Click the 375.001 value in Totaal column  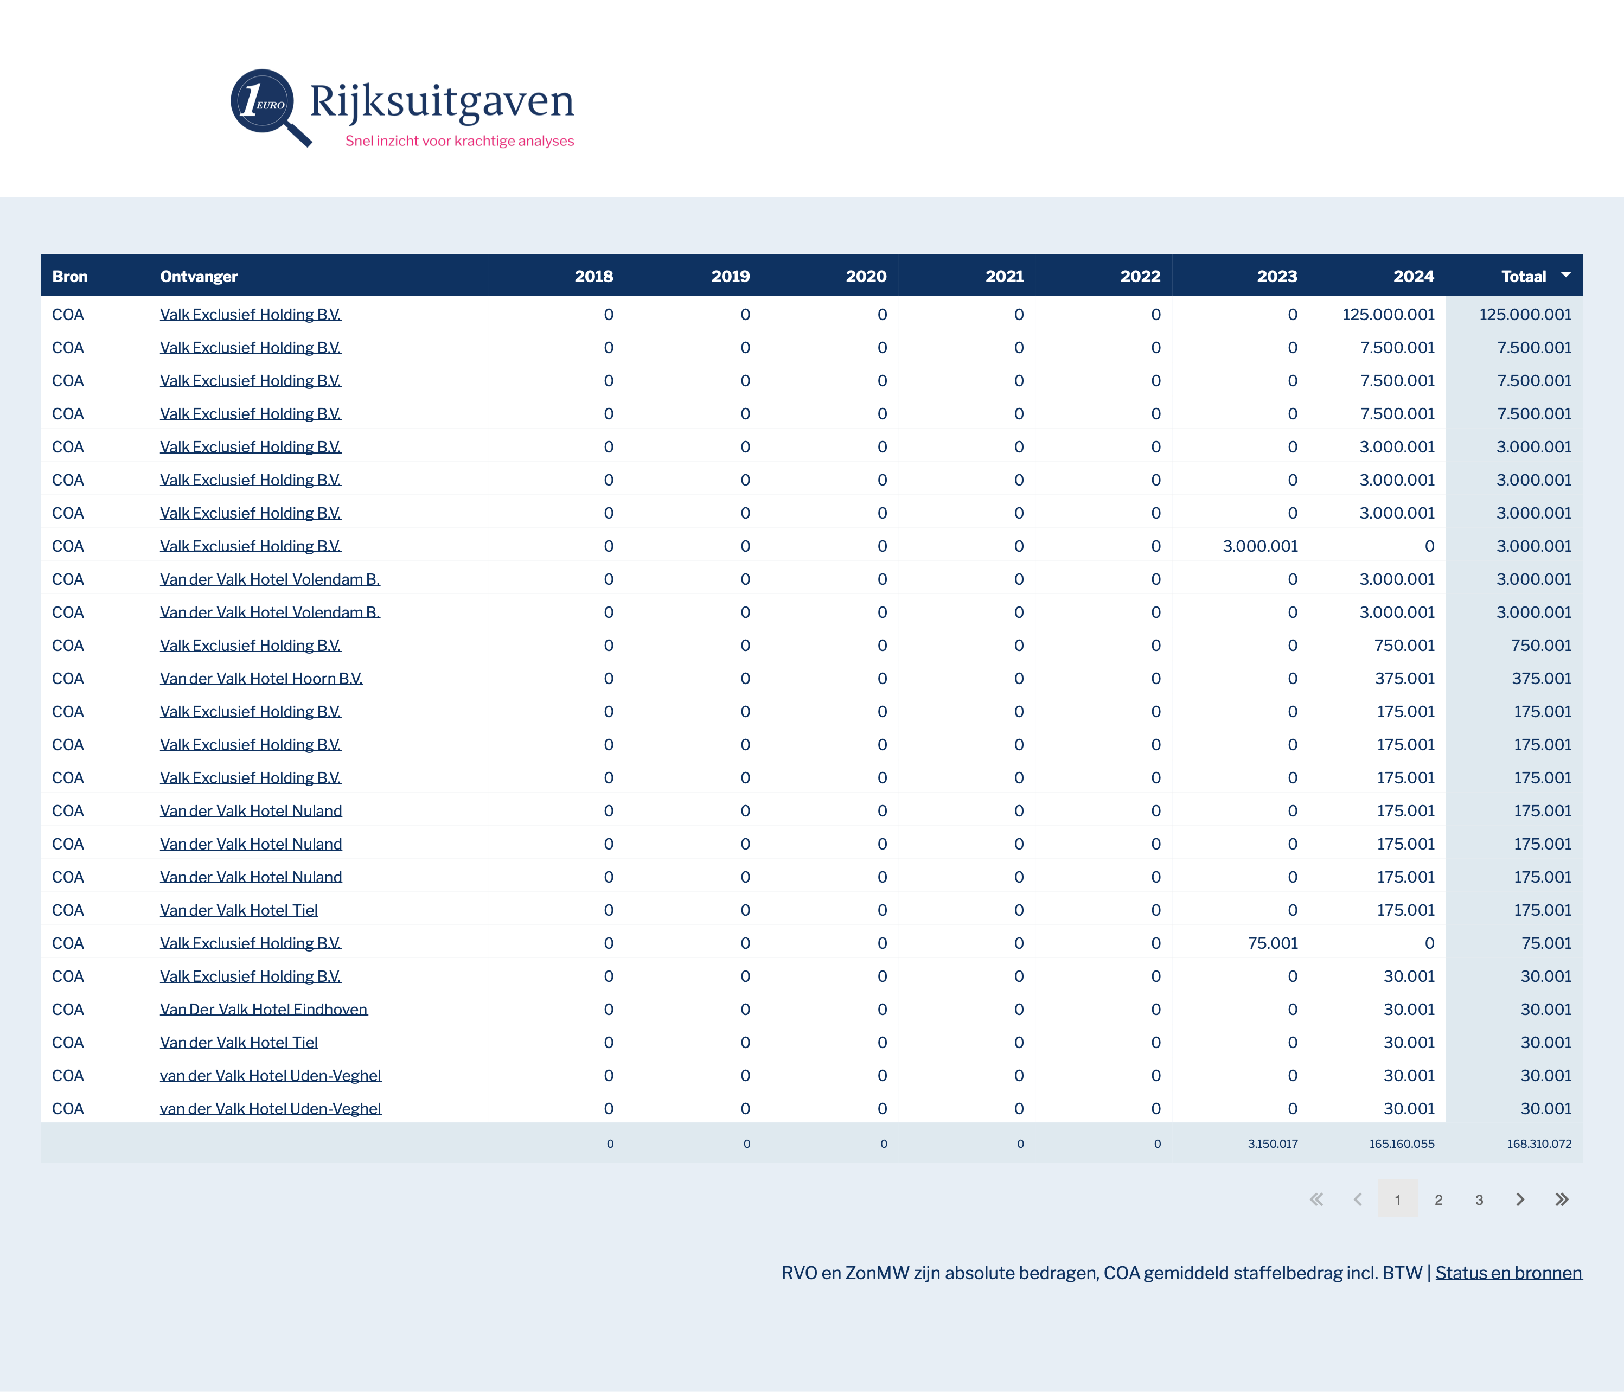[x=1541, y=679]
